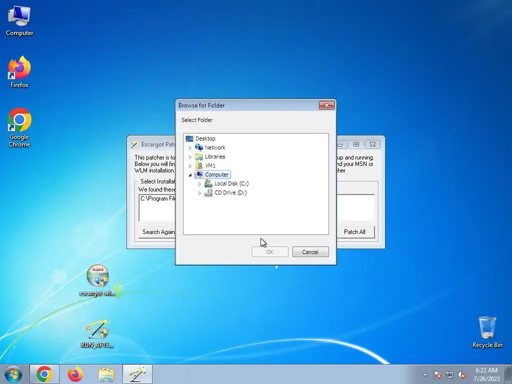Select CD Drive (D:) label
Screen dimensions: 512x384
coord(230,192)
